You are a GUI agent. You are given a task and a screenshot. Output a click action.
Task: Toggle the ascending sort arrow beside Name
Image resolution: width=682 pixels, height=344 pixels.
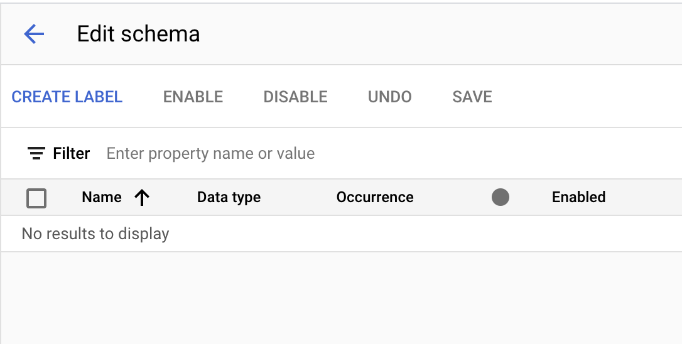143,198
